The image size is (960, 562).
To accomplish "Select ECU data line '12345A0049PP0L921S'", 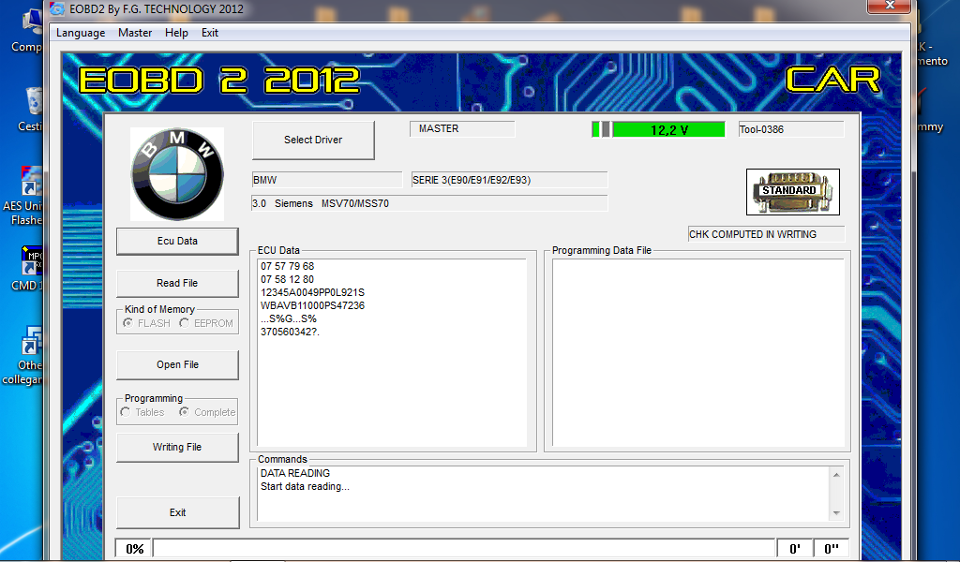I will pyautogui.click(x=312, y=292).
